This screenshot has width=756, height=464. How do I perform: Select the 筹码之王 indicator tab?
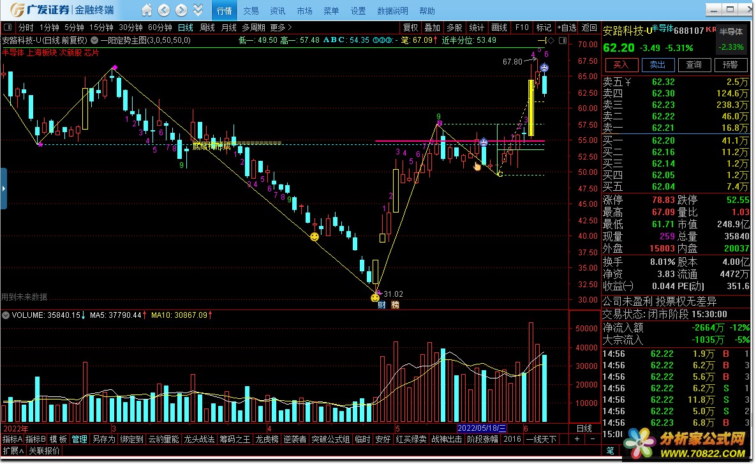235,439
